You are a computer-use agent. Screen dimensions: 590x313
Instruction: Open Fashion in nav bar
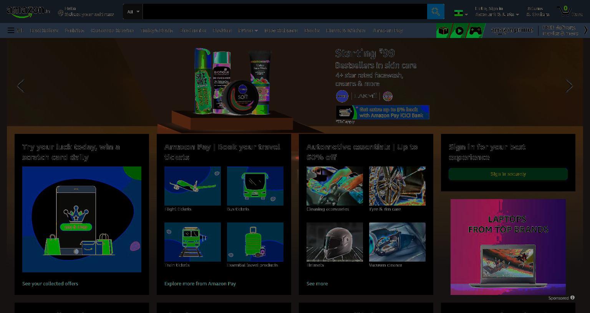[222, 30]
